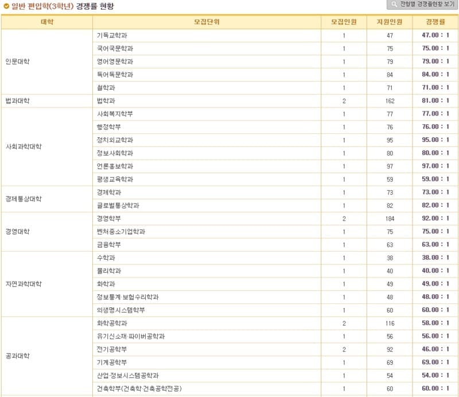Click the 일반 편입학(3학년) 경쟁률 현황 heading

click(63, 6)
